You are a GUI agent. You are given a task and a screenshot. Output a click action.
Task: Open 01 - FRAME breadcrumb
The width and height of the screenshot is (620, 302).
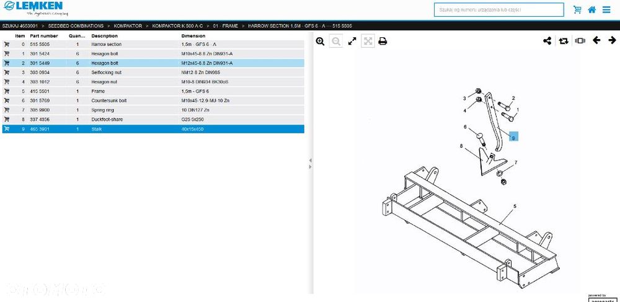pos(226,26)
